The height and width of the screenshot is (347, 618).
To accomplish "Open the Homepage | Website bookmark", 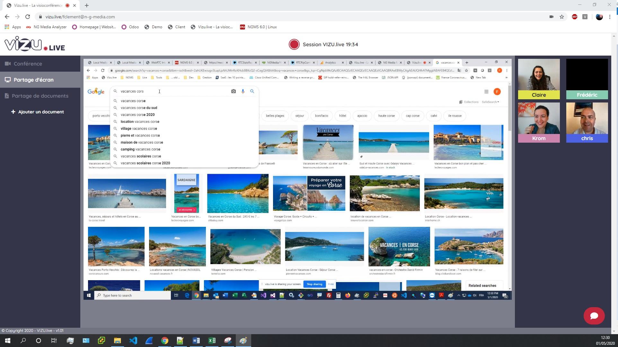I will pyautogui.click(x=94, y=27).
